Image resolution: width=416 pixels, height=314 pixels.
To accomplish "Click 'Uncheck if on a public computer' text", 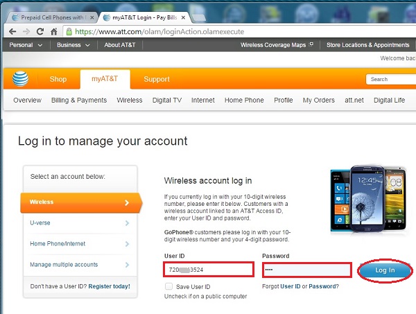I will coord(205,296).
